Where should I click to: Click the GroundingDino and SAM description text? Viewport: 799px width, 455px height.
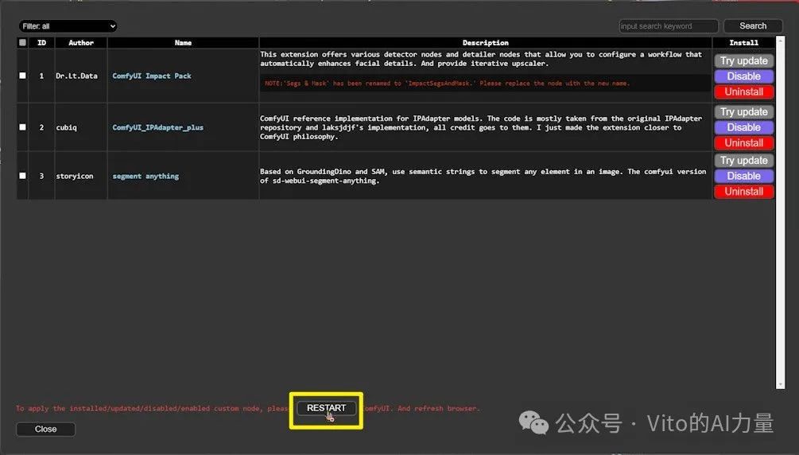pyautogui.click(x=483, y=176)
